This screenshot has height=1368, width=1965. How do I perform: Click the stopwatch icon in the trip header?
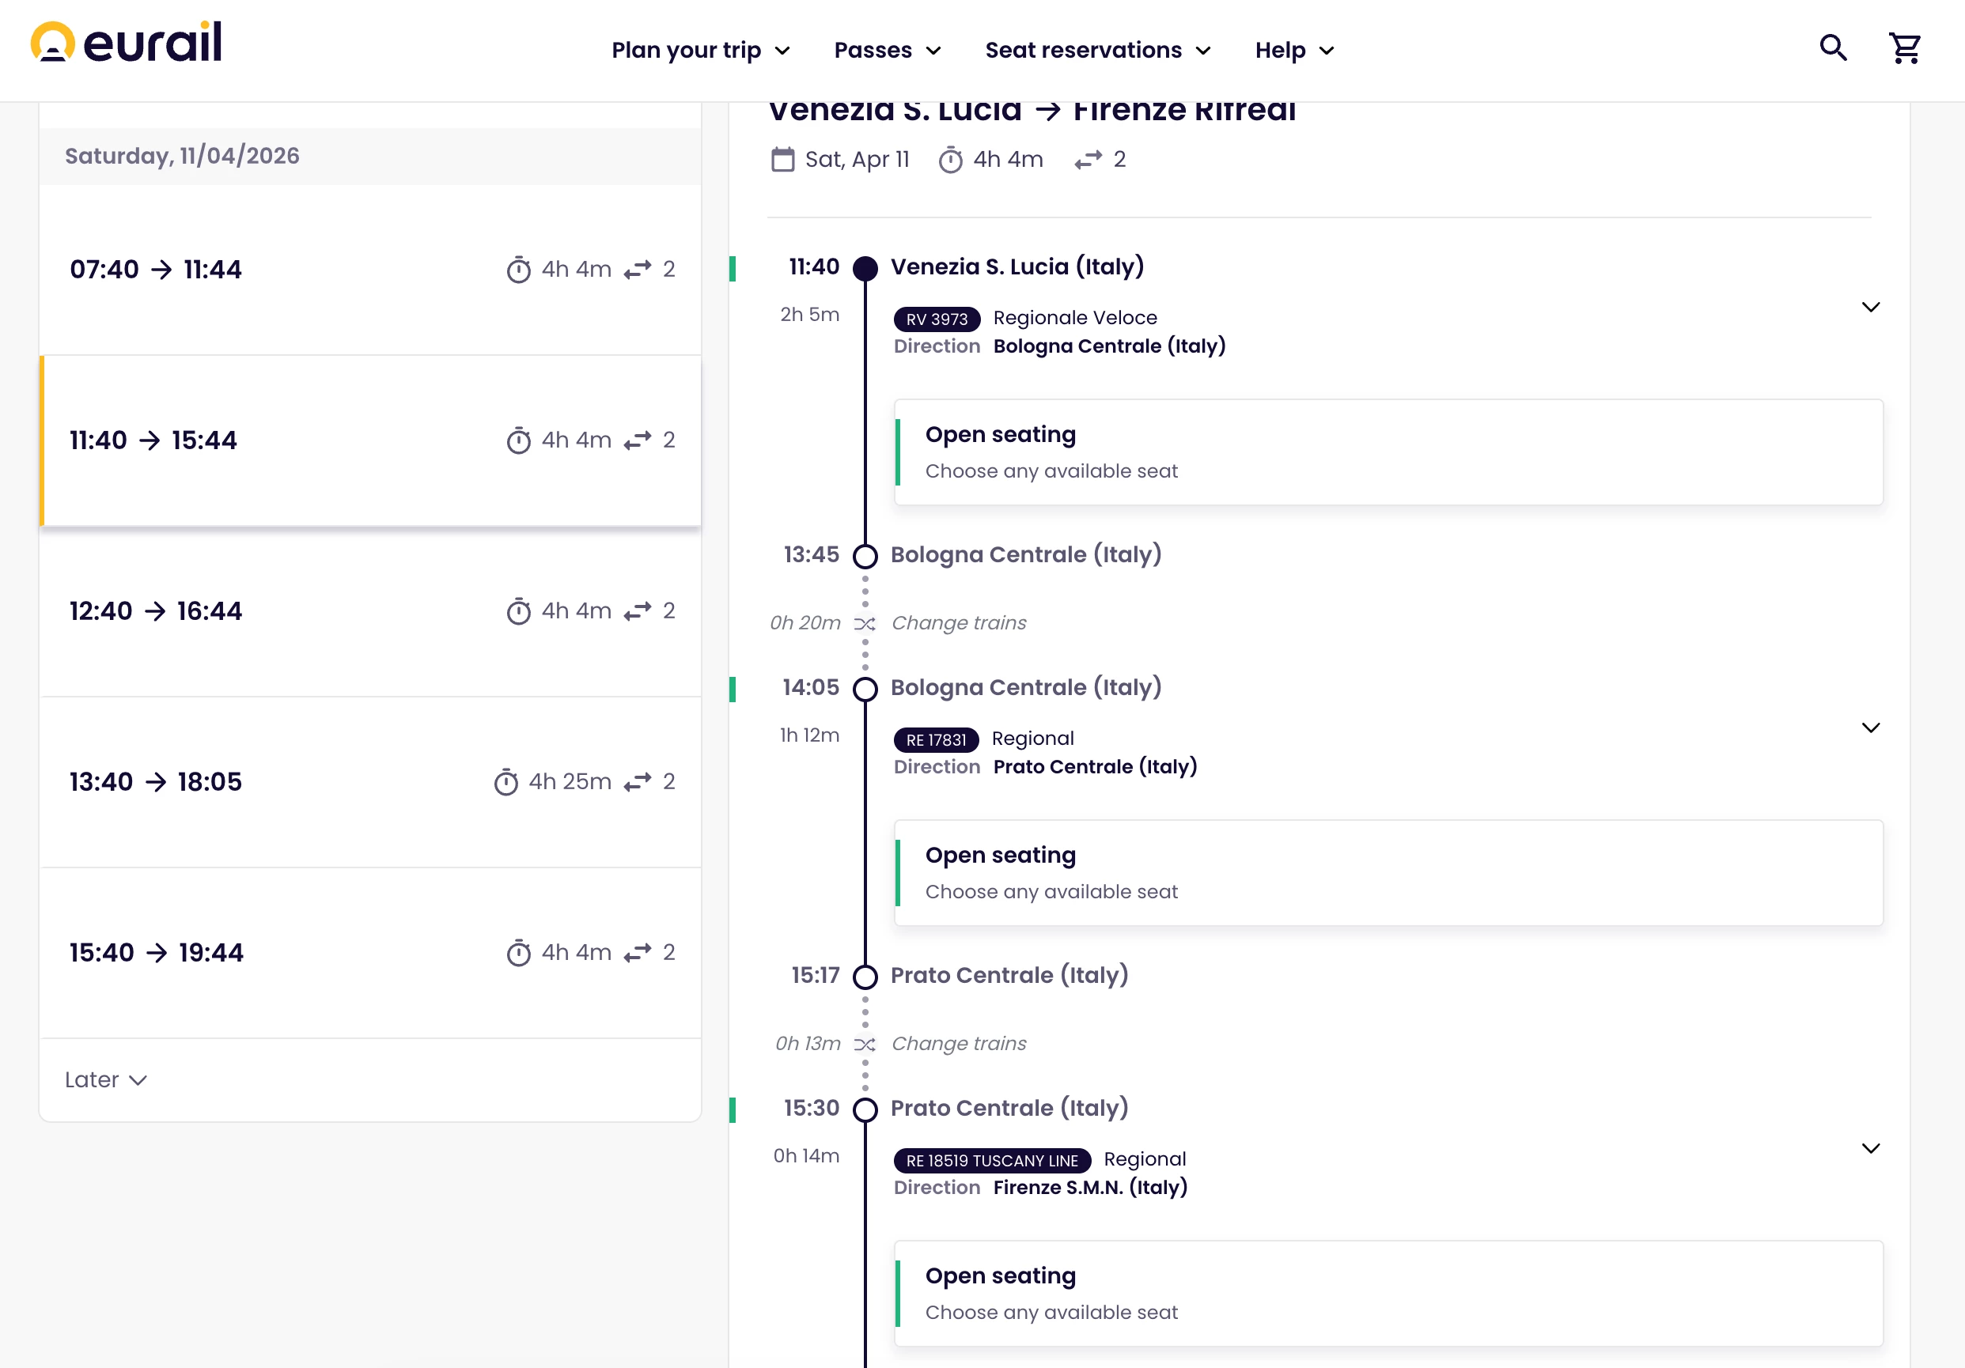click(950, 160)
